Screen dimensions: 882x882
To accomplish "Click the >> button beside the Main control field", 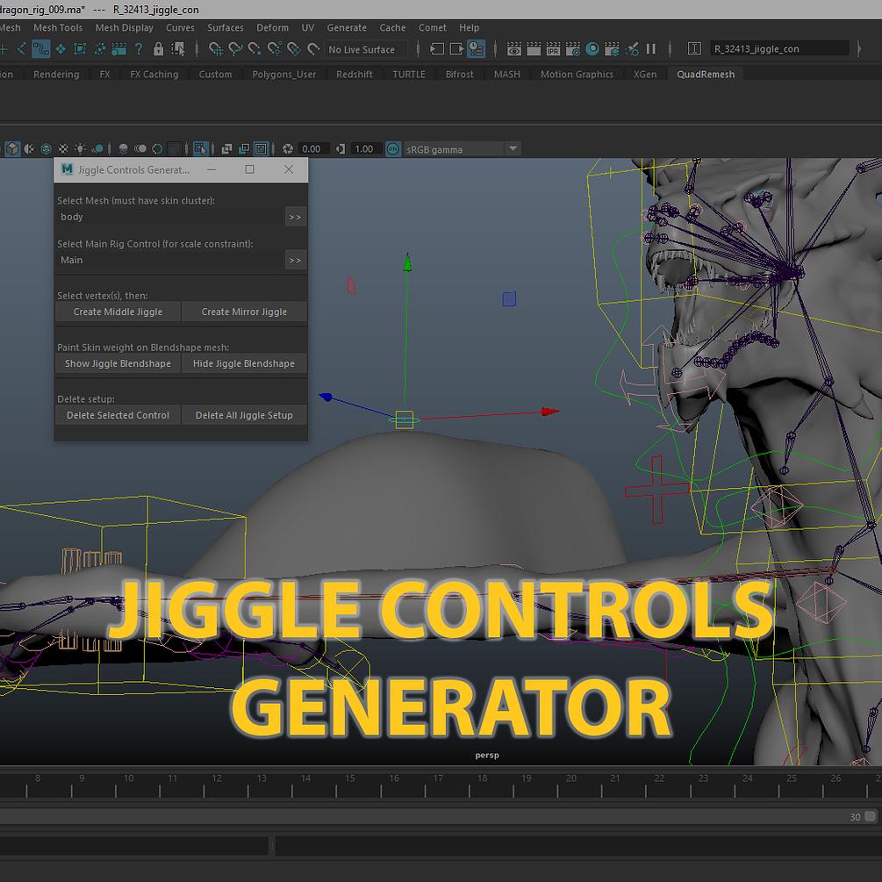I will tap(296, 260).
